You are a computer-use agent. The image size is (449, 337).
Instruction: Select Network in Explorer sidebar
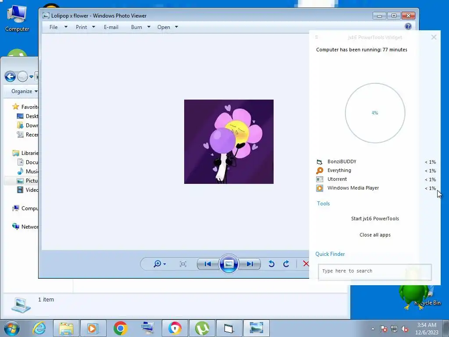[25, 227]
